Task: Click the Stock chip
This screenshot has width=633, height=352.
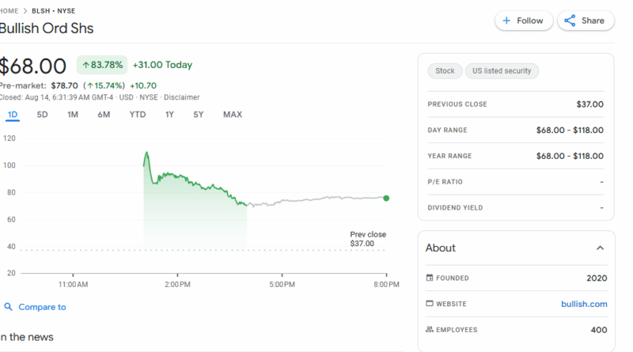Action: click(x=445, y=71)
